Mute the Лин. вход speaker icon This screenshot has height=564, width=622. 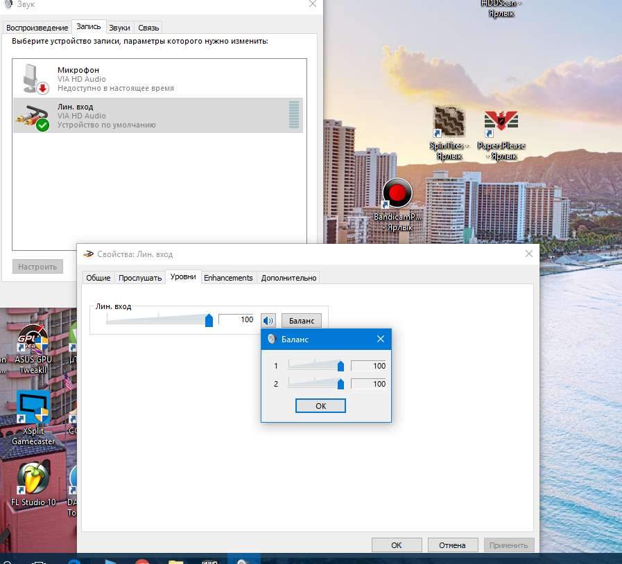click(268, 320)
